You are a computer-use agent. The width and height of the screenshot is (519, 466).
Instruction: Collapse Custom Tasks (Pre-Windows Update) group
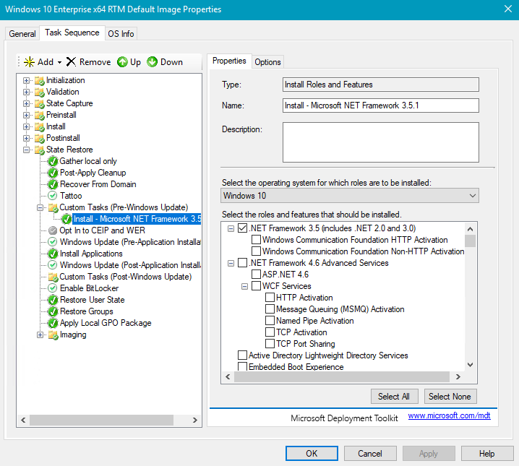point(40,207)
